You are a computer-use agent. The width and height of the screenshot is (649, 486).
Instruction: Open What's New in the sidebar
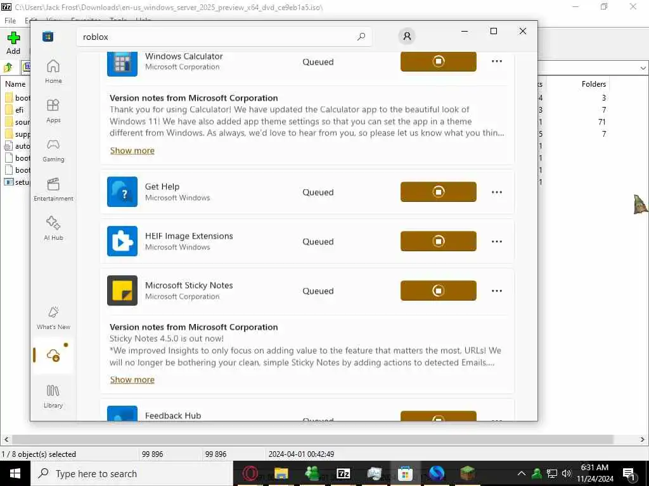(53, 318)
